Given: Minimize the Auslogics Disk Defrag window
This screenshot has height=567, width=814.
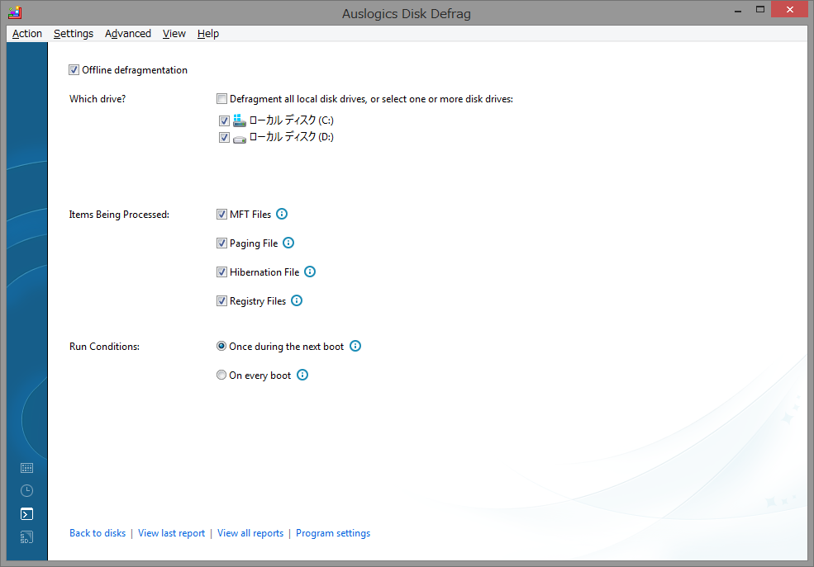Looking at the screenshot, I should (x=738, y=10).
